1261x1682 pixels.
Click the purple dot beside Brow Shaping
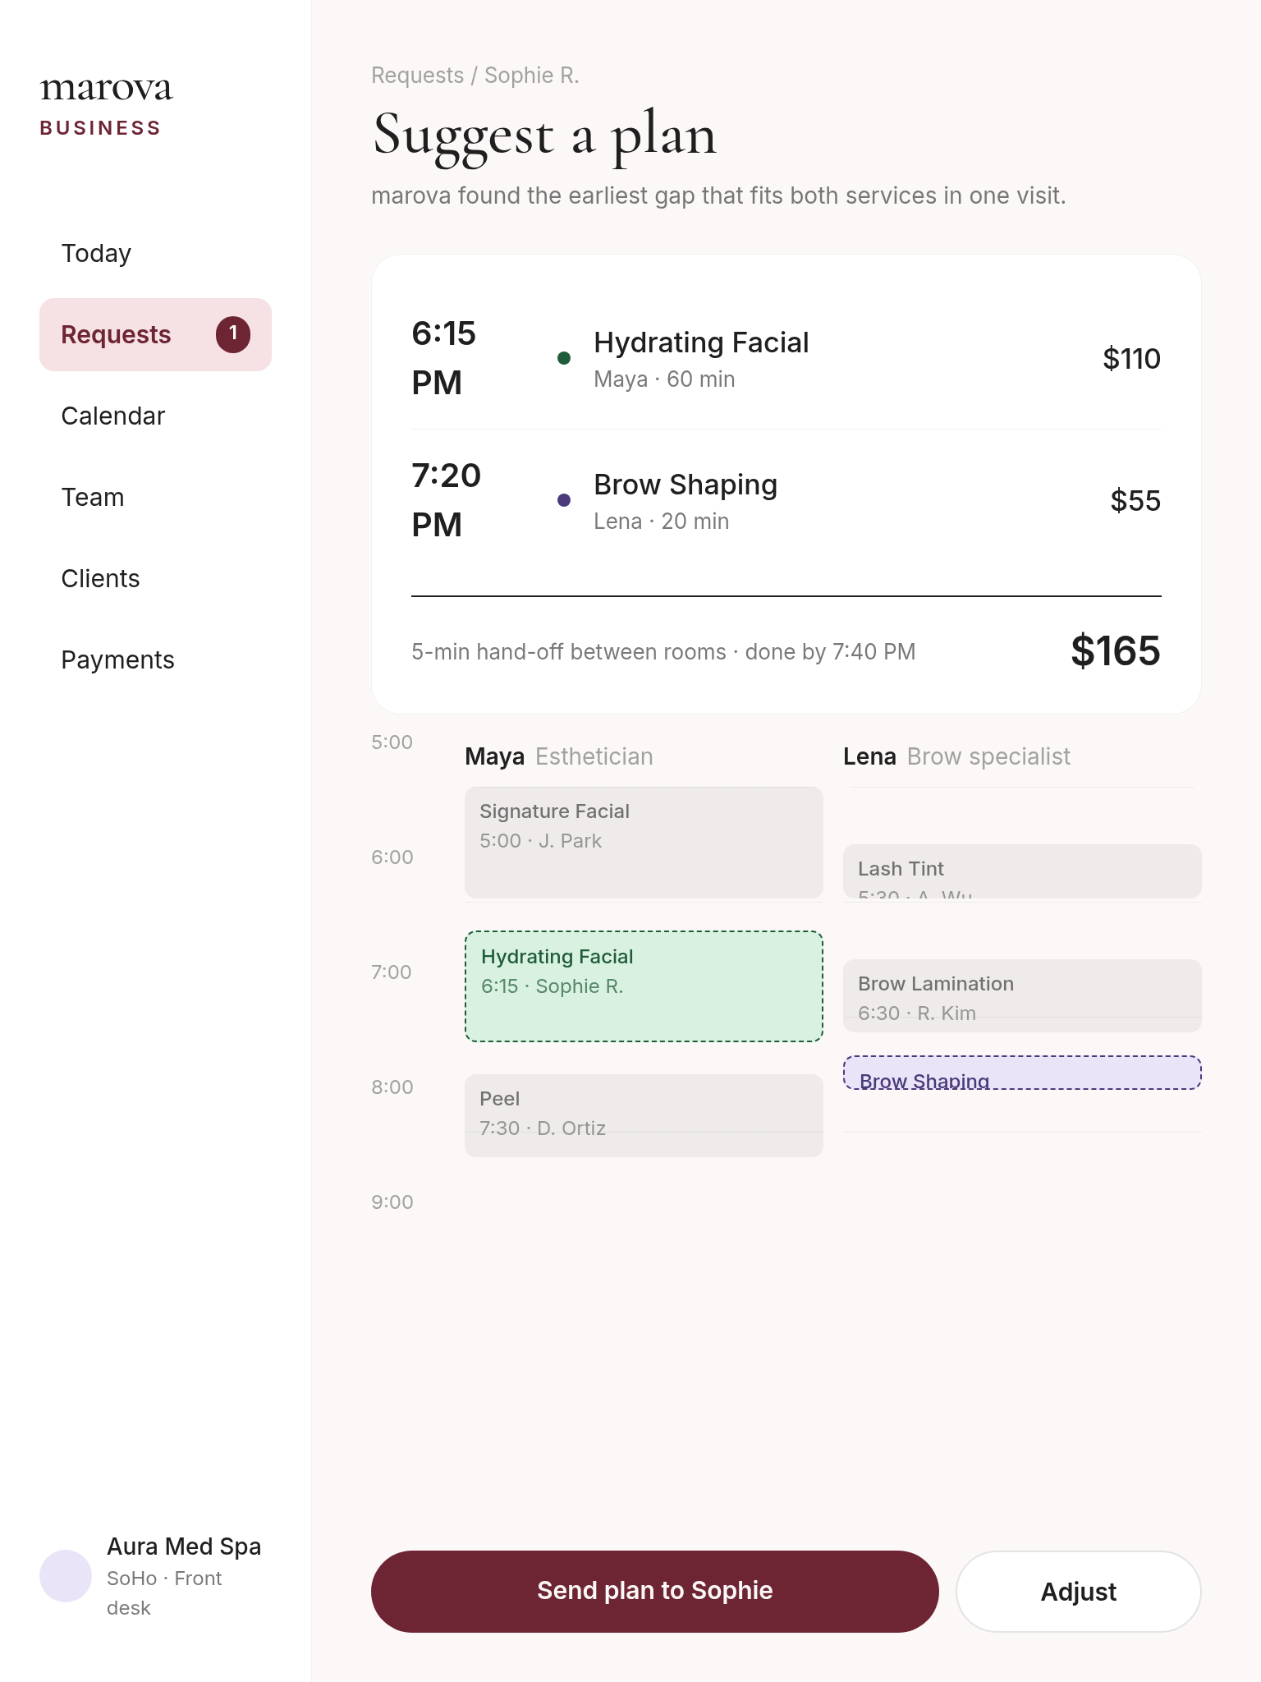click(564, 499)
